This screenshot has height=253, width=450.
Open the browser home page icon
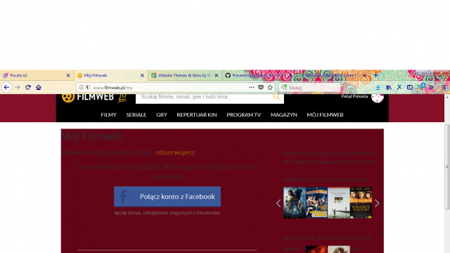(x=39, y=87)
